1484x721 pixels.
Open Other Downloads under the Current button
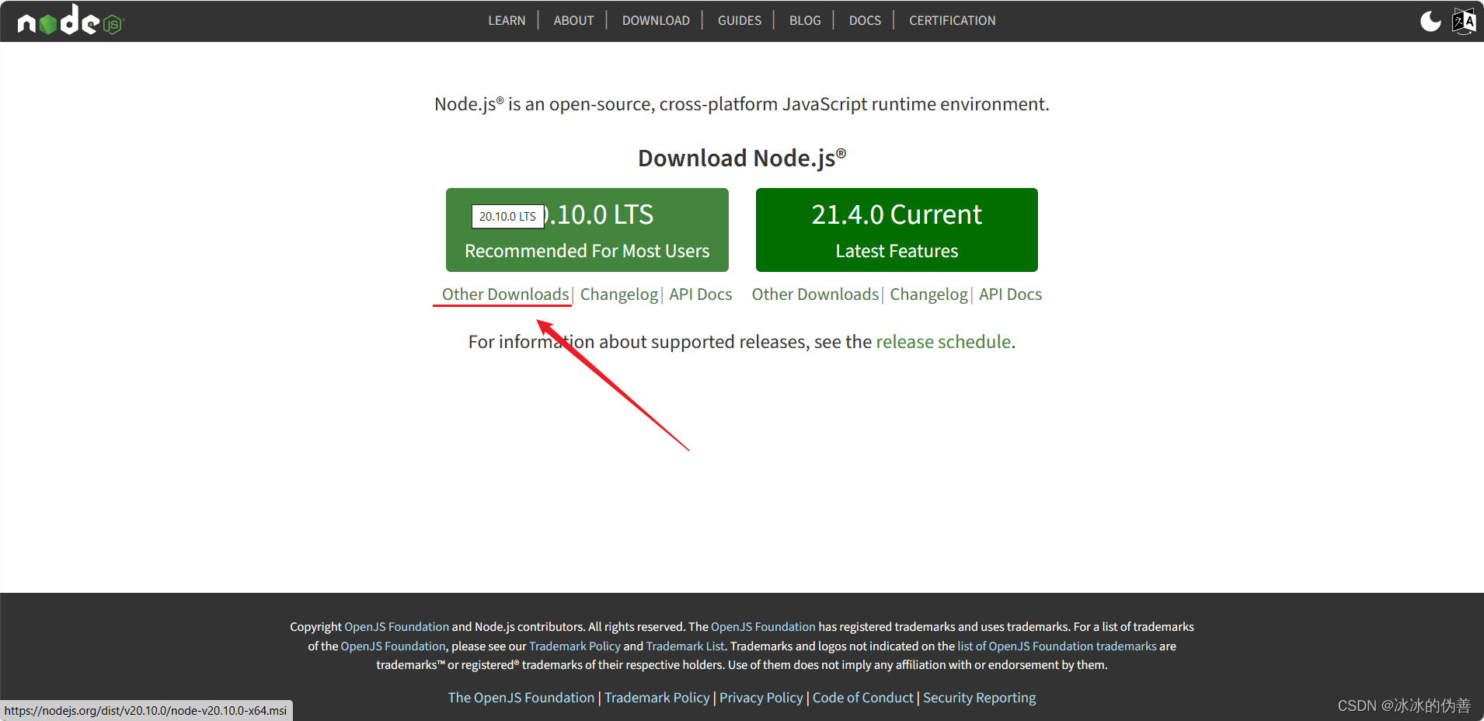tap(815, 294)
